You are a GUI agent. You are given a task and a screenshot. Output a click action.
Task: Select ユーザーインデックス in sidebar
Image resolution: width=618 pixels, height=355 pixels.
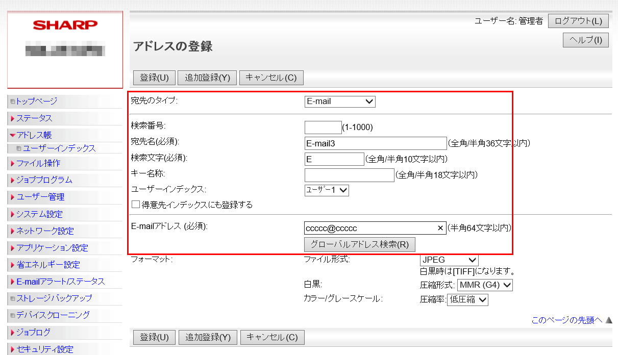coord(59,148)
